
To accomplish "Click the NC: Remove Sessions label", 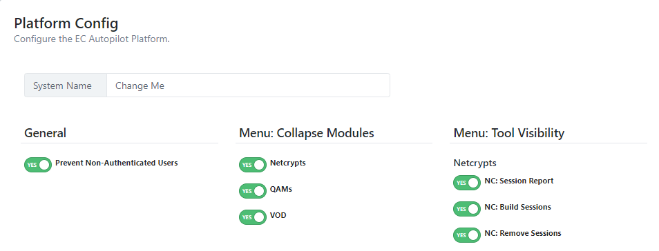I will click(x=523, y=233).
